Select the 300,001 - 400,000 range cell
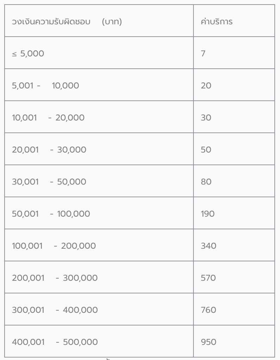 (x=55, y=310)
